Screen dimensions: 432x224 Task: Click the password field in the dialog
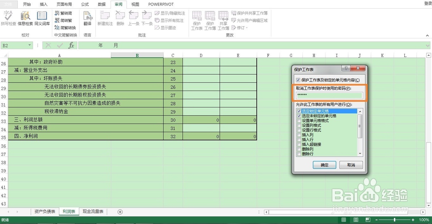coord(330,95)
